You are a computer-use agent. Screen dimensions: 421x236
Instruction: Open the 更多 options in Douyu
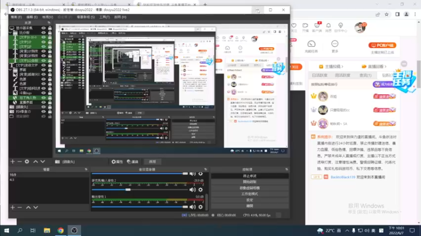(335, 46)
